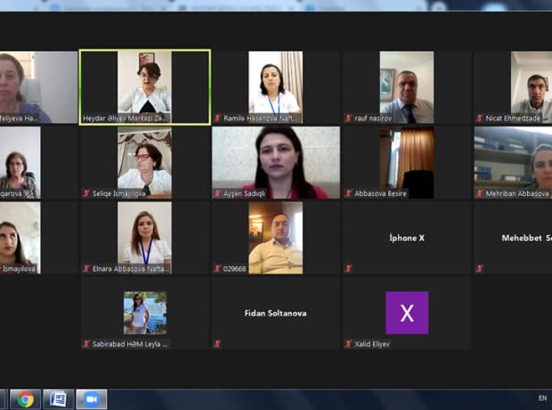Click the muted mic icon by Nicat Ehmedzade

tap(480, 118)
